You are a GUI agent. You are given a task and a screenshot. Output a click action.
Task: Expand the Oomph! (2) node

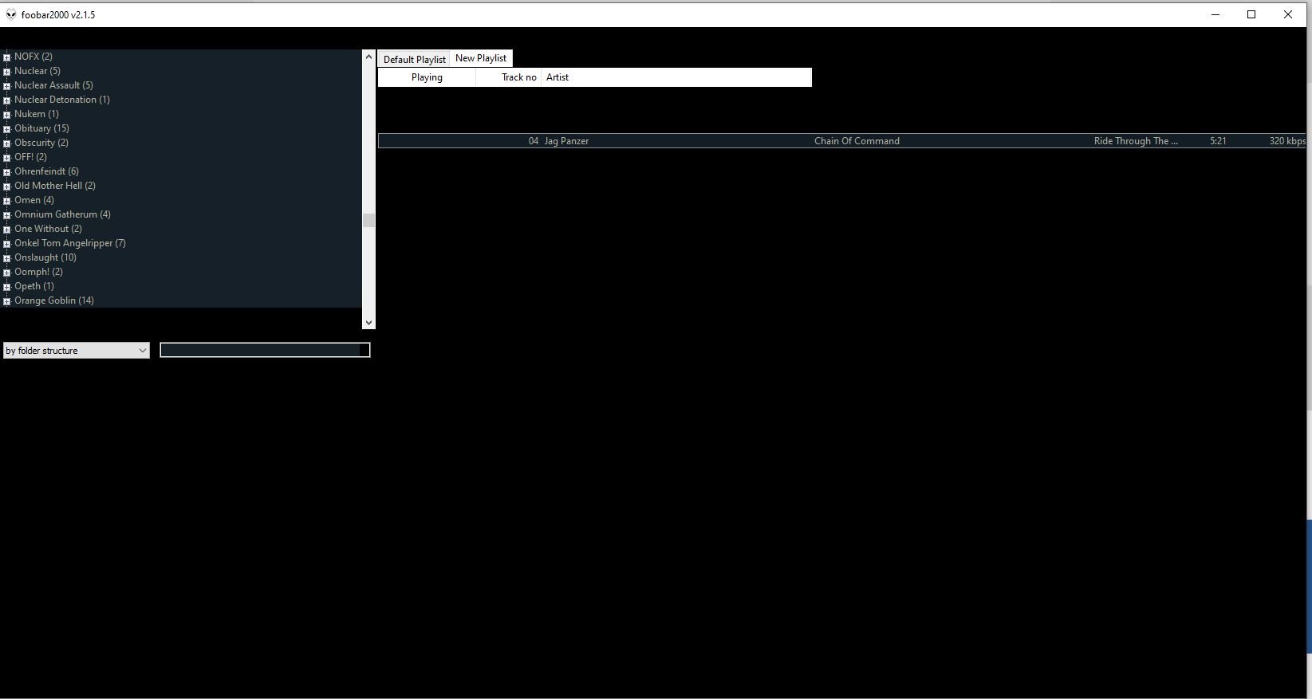point(6,273)
